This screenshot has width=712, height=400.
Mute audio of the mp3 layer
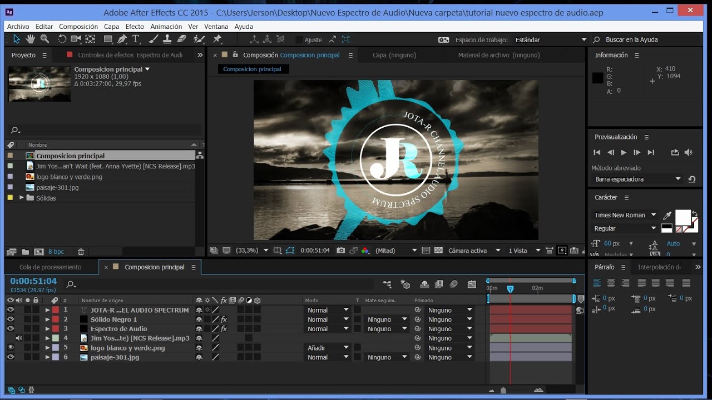coord(19,338)
